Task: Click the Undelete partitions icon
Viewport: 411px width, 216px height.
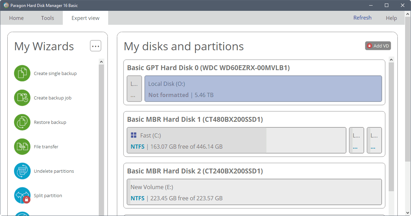Action: (22, 171)
